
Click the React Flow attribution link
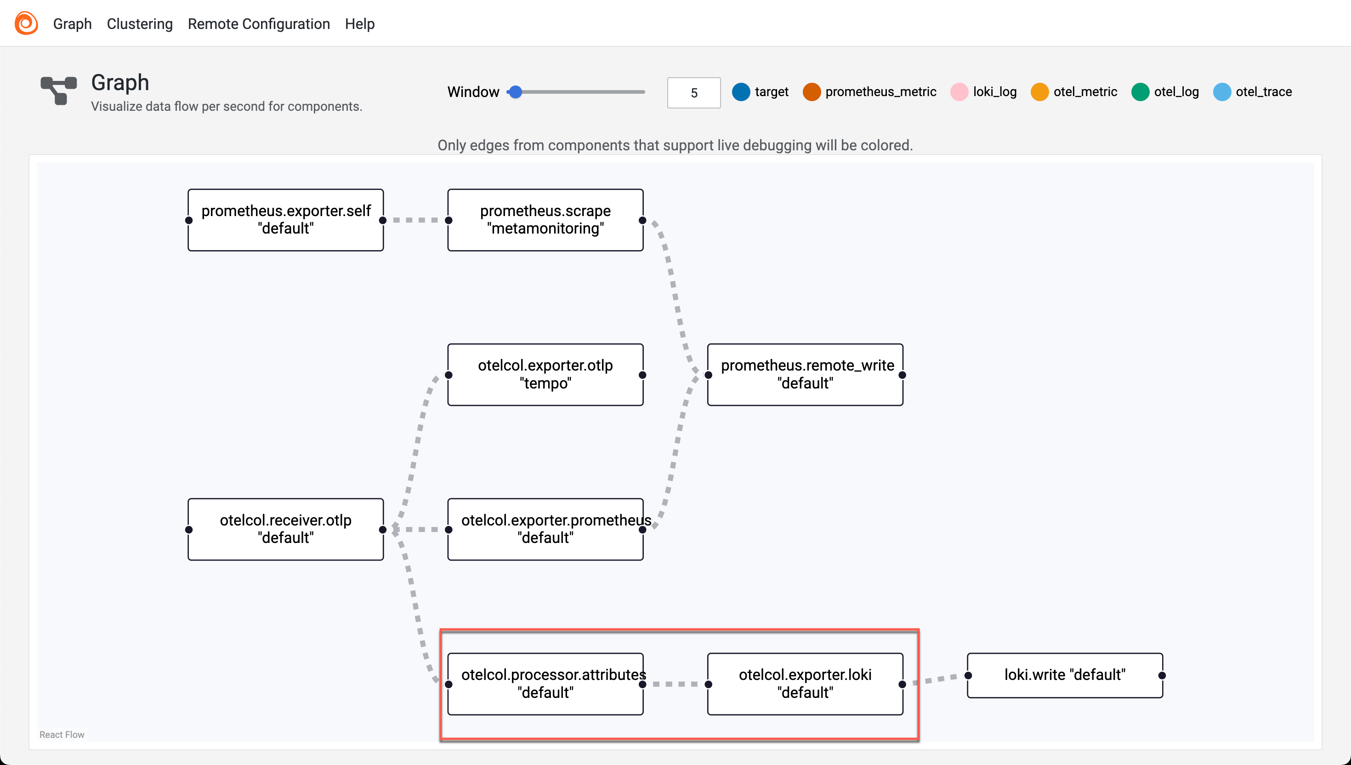(x=62, y=735)
